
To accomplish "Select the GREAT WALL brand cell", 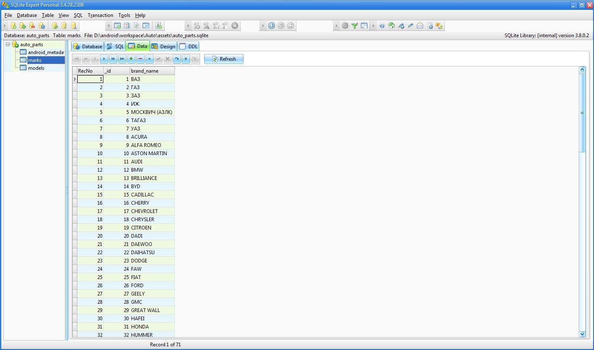I will tap(152, 310).
